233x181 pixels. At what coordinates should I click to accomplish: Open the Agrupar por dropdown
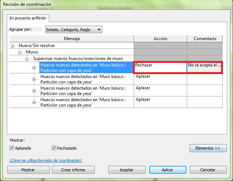coord(73,30)
